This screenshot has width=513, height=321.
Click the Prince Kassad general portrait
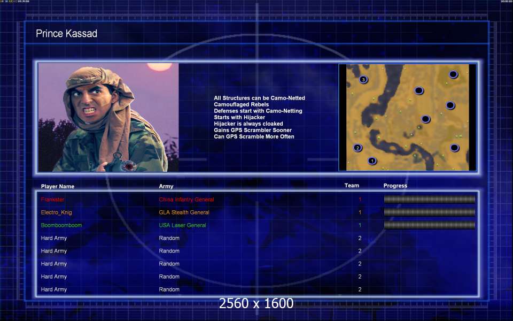coord(108,118)
